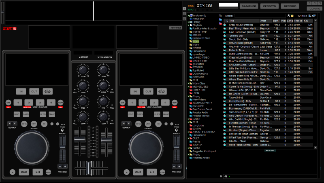Toggle left channel HIGH kill

coord(75,90)
